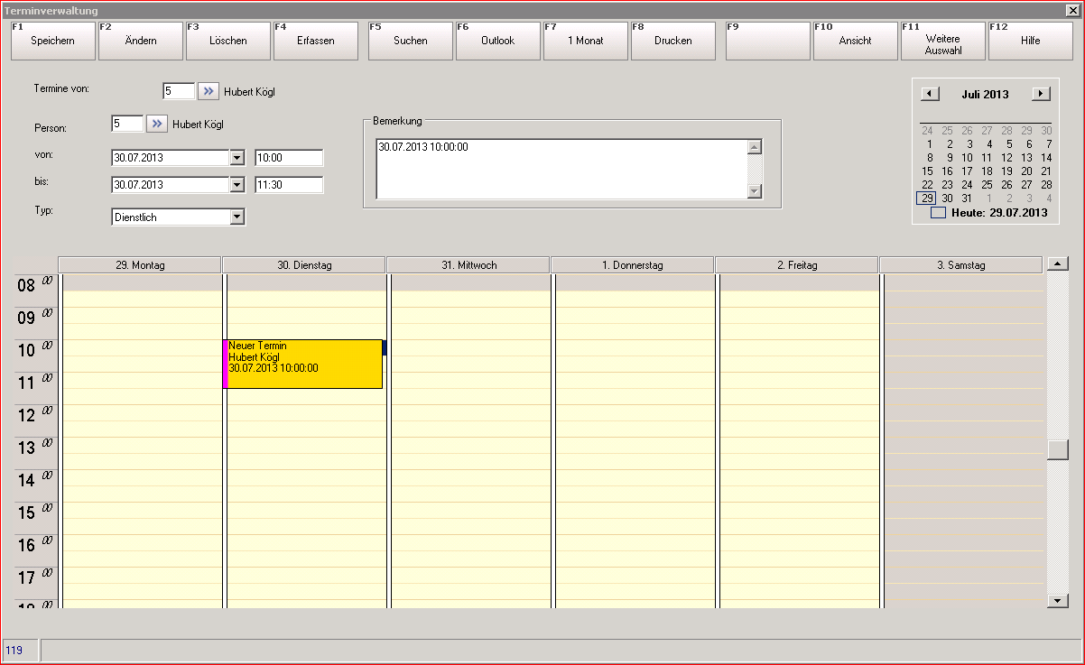This screenshot has height=665, width=1085.
Task: Select the 2. Freitag column header
Action: click(796, 265)
